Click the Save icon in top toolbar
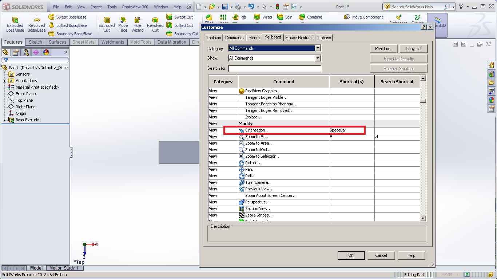 tap(225, 7)
